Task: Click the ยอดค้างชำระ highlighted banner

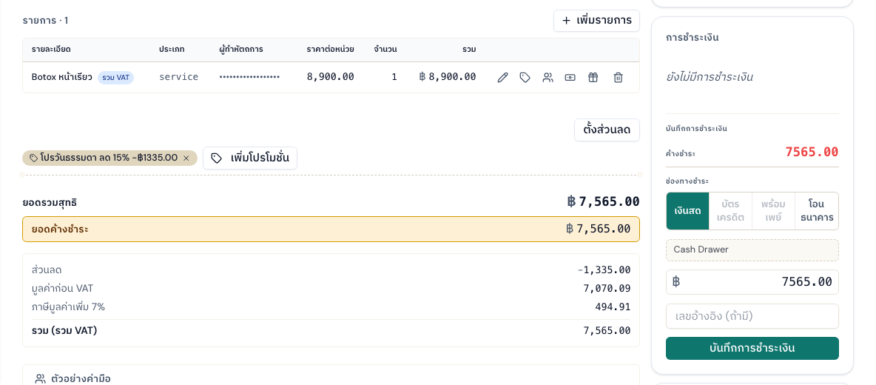Action: tap(331, 229)
